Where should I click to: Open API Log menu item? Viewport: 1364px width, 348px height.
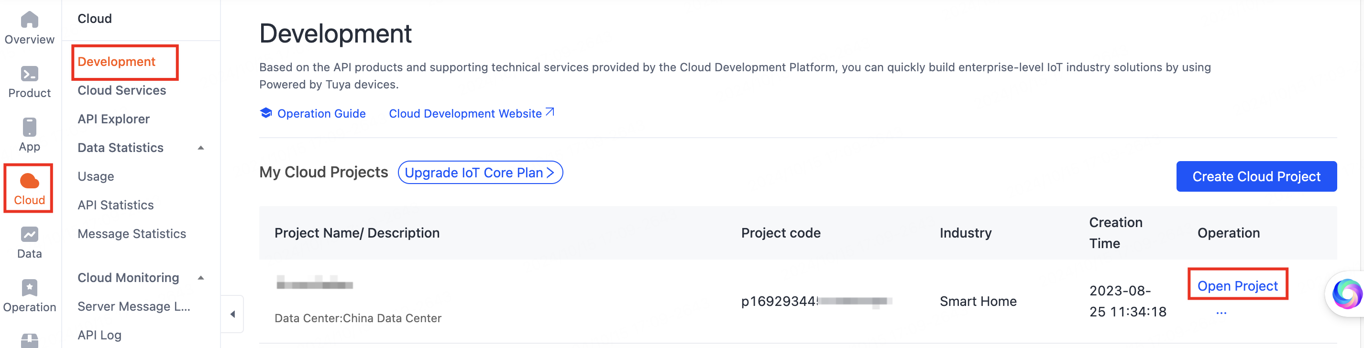(99, 335)
